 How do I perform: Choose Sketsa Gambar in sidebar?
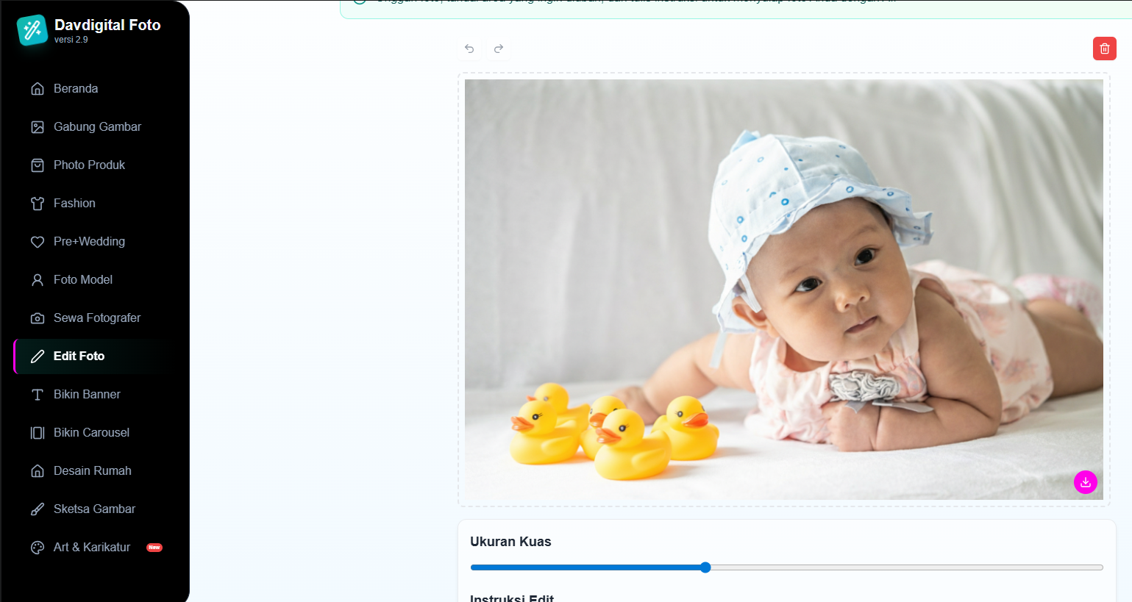94,509
